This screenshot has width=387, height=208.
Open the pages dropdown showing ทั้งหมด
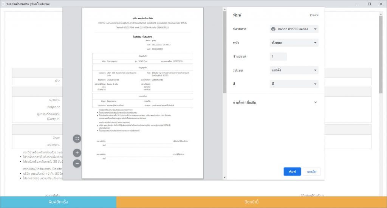pos(294,43)
